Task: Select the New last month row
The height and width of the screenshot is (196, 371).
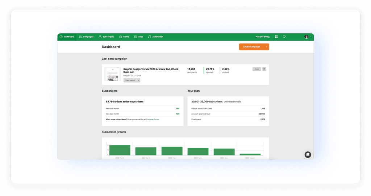Action: (142, 114)
